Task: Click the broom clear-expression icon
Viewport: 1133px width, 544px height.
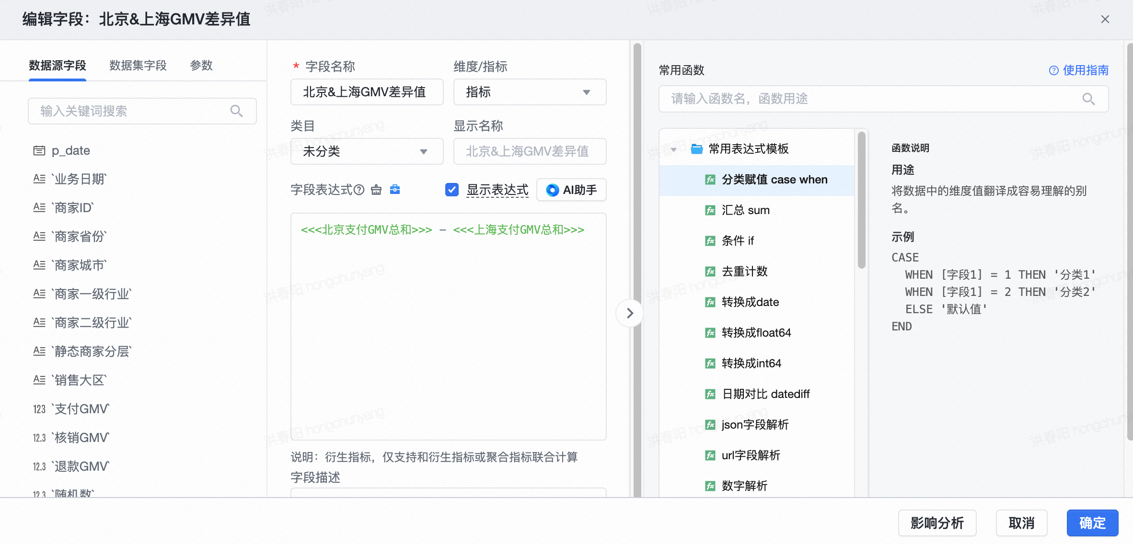Action: (376, 190)
